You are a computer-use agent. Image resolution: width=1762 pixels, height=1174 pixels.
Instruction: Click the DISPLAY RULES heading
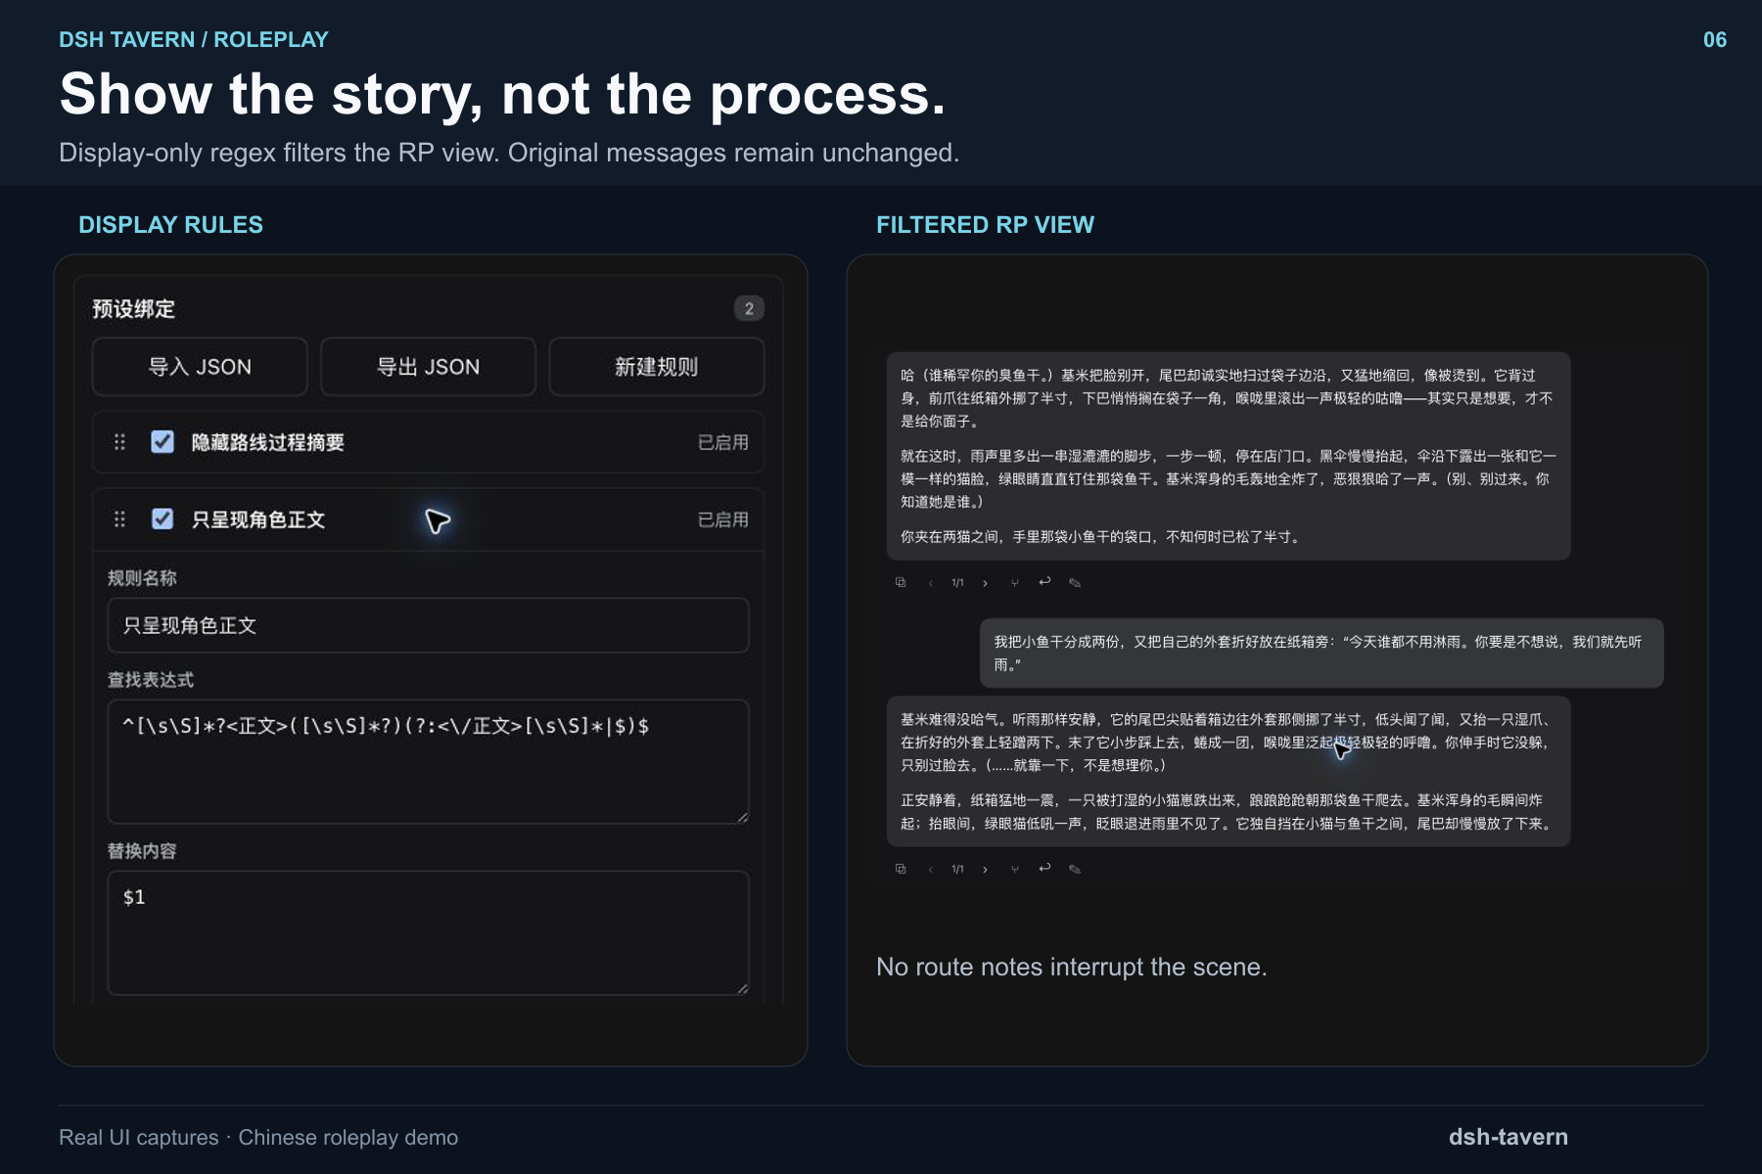pyautogui.click(x=170, y=225)
